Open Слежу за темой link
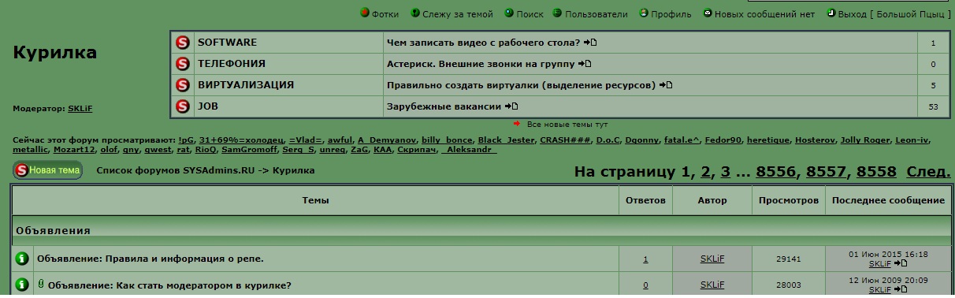This screenshot has width=955, height=298. point(458,14)
